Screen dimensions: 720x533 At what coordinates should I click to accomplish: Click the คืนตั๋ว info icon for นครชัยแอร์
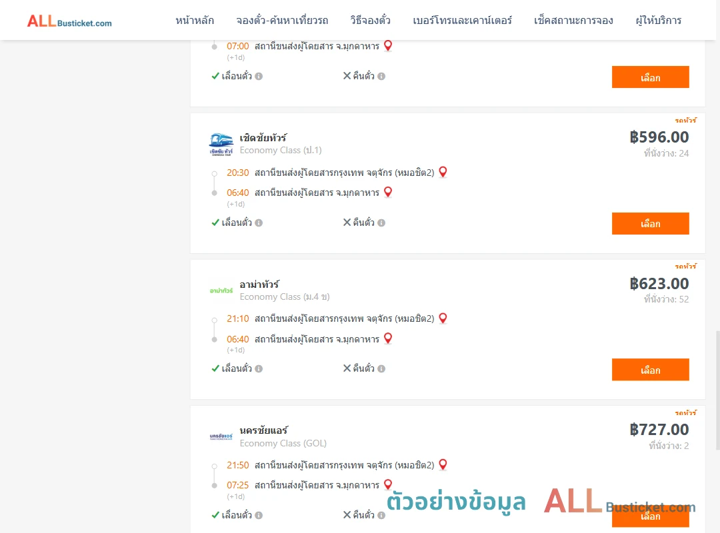[381, 515]
